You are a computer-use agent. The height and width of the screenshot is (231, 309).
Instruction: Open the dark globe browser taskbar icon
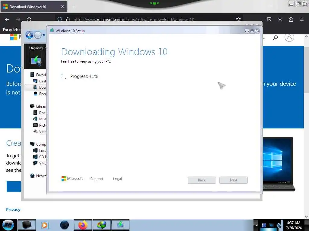point(65,225)
